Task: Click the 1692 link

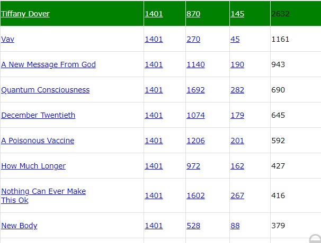Action: tap(195, 90)
